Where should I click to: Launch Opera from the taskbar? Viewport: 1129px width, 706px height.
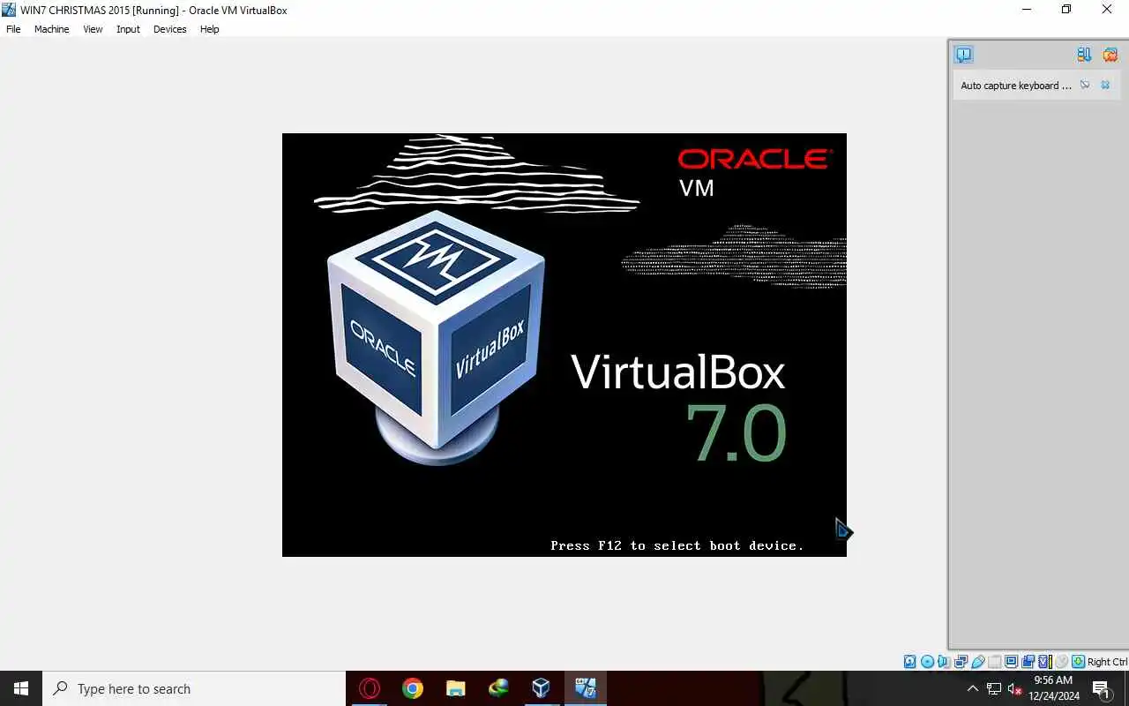(x=369, y=688)
